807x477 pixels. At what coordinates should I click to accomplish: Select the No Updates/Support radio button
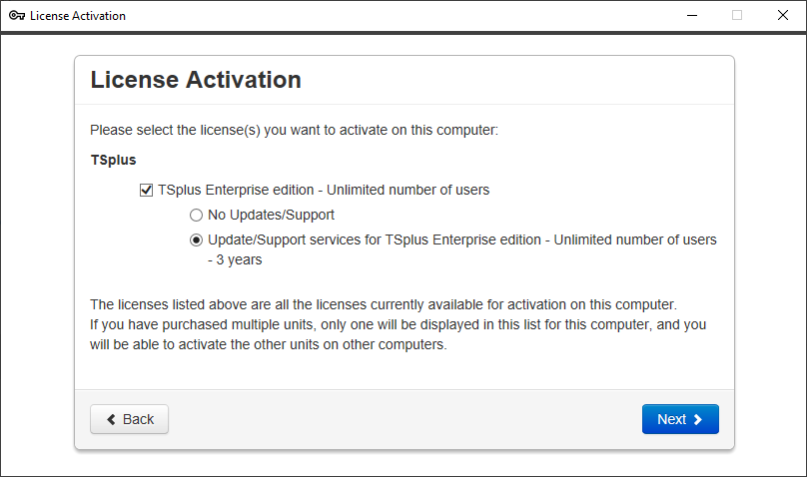point(196,215)
